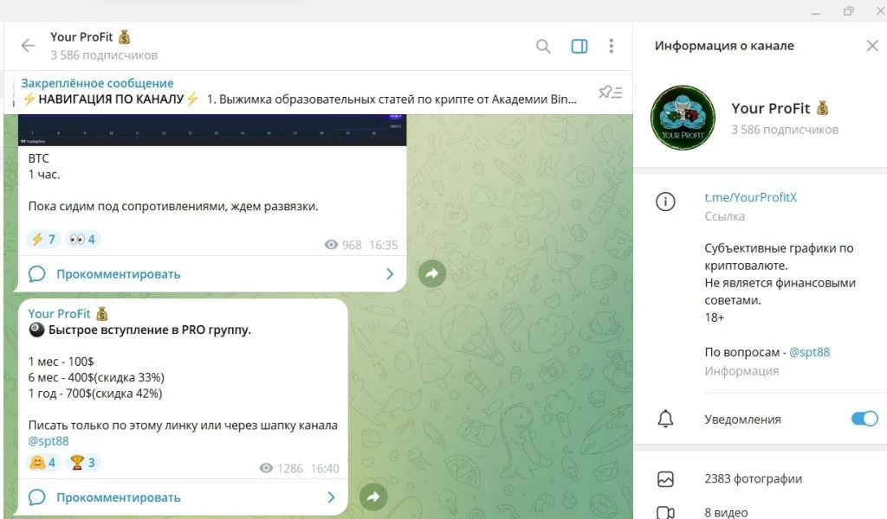This screenshot has height=519, width=887.
Task: Toggle the Уведомления notifications switch
Action: point(864,419)
